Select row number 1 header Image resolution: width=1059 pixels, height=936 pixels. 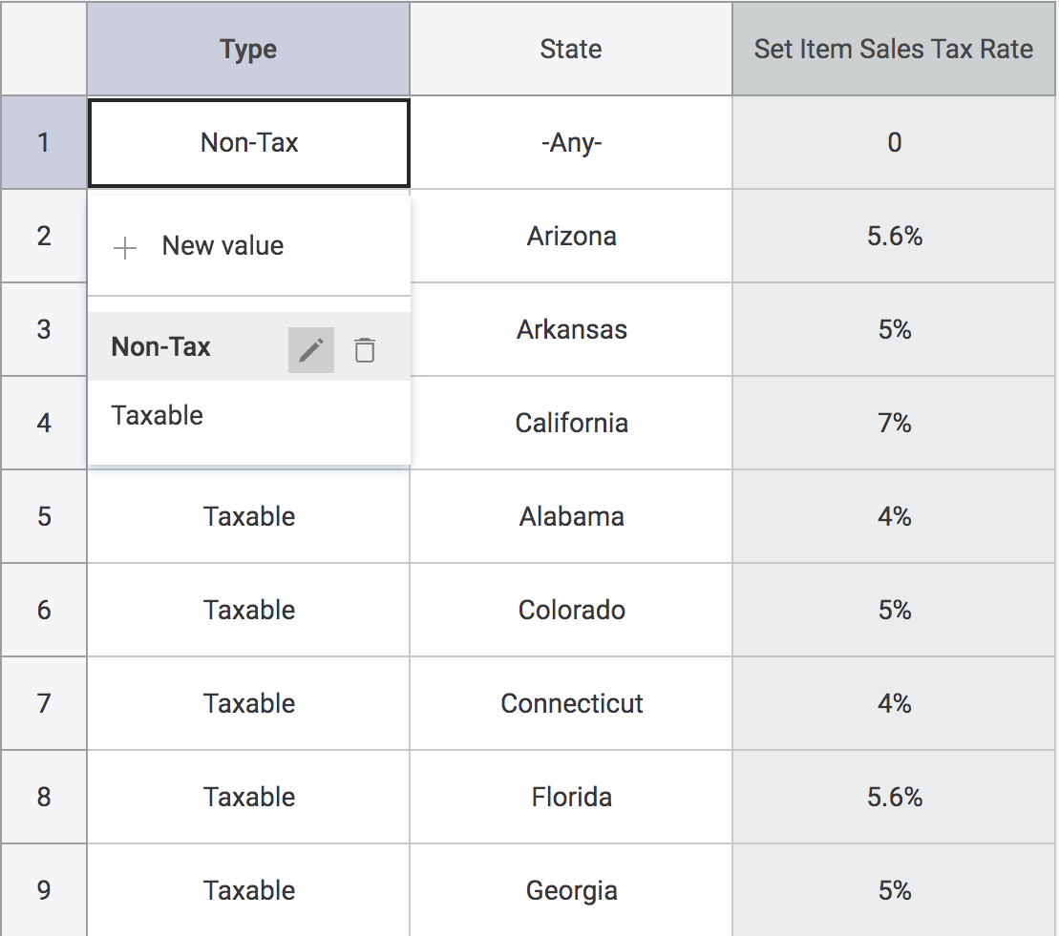(x=44, y=143)
